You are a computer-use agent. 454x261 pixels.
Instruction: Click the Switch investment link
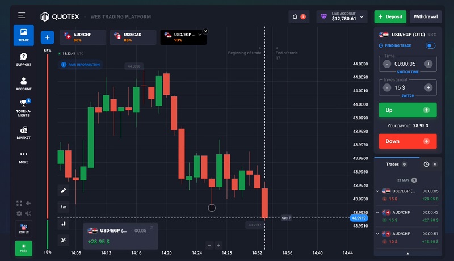[x=407, y=95]
